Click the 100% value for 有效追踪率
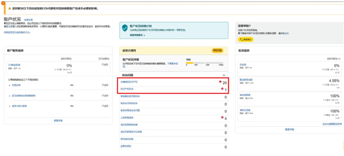The width and height of the screenshot is (344, 156). 335,96
